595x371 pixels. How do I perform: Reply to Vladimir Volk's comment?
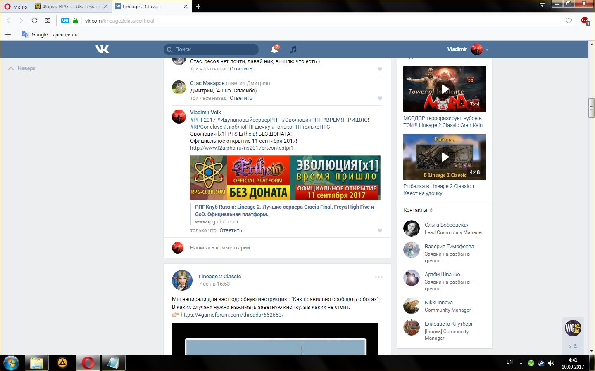pyautogui.click(x=231, y=230)
